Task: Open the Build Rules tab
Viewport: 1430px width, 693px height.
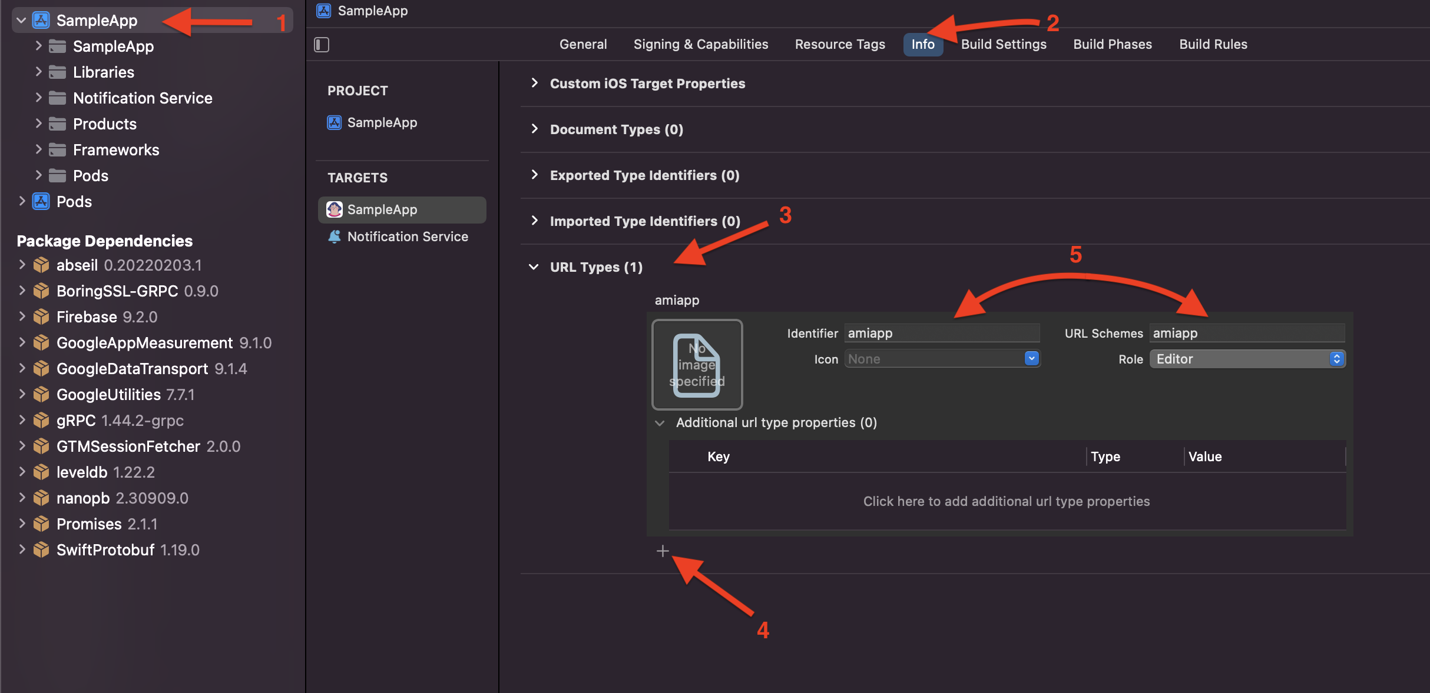Action: (1213, 45)
